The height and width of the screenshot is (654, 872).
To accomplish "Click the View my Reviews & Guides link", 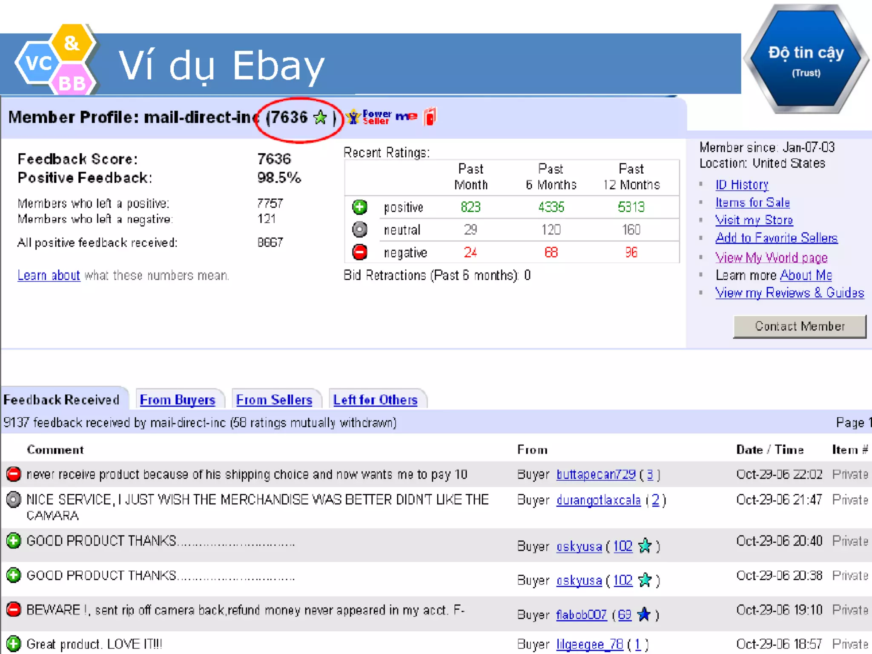I will (789, 293).
